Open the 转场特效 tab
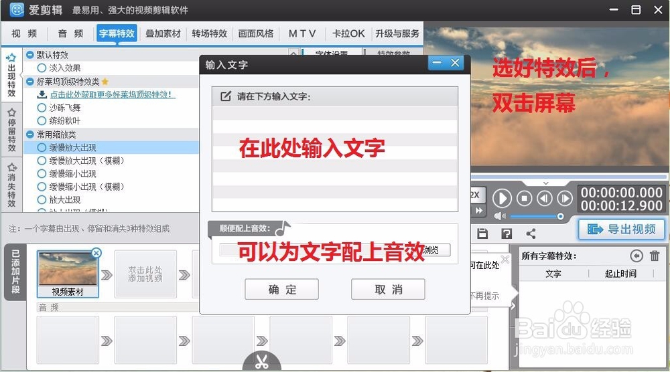This screenshot has height=372, width=670. pyautogui.click(x=209, y=33)
